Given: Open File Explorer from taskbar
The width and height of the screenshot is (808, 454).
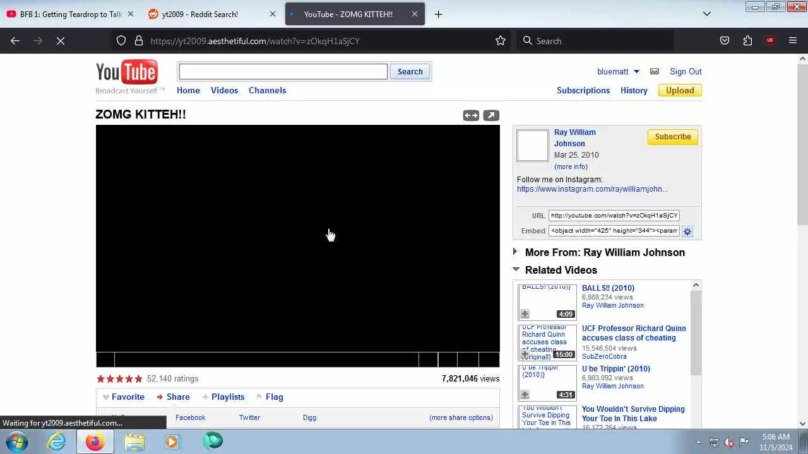Looking at the screenshot, I should [134, 441].
